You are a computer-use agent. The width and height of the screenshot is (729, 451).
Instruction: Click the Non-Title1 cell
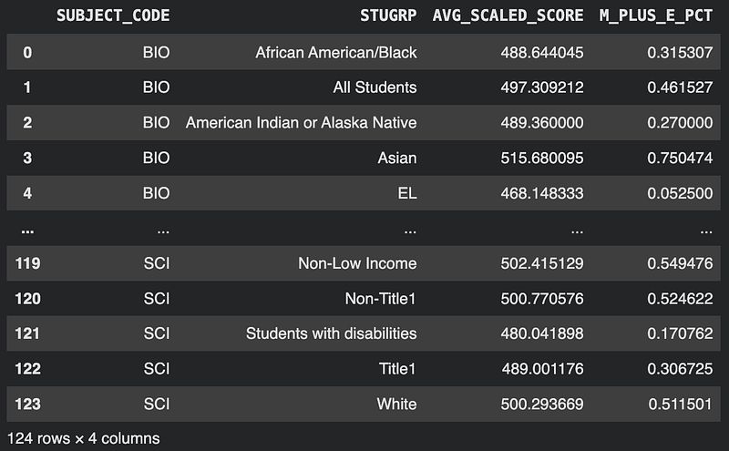[377, 298]
